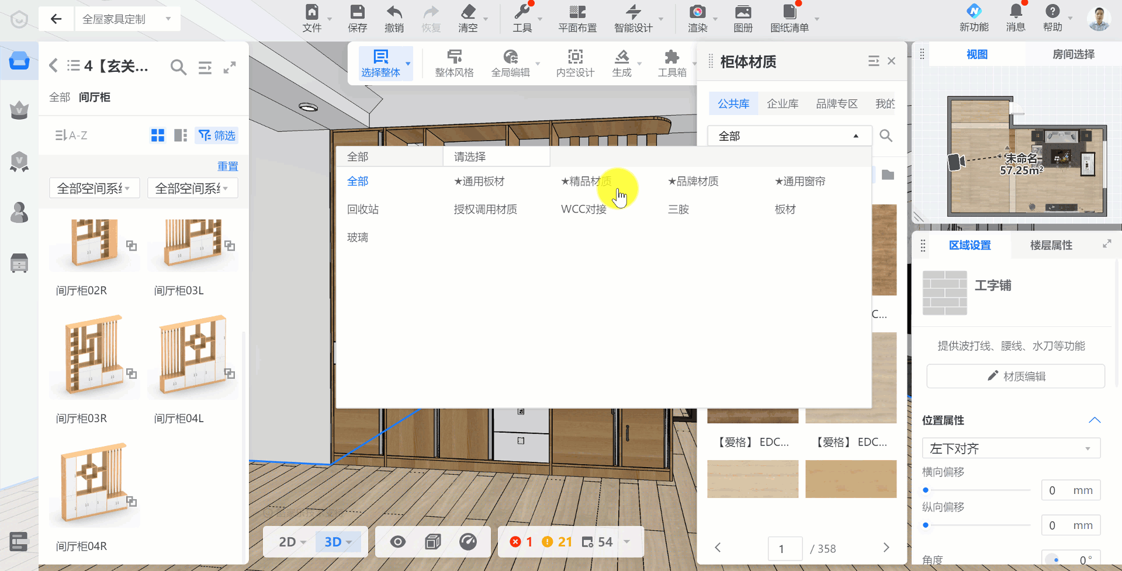This screenshot has width=1122, height=571.
Task: Select the 楼层属性 tab
Action: (1051, 245)
